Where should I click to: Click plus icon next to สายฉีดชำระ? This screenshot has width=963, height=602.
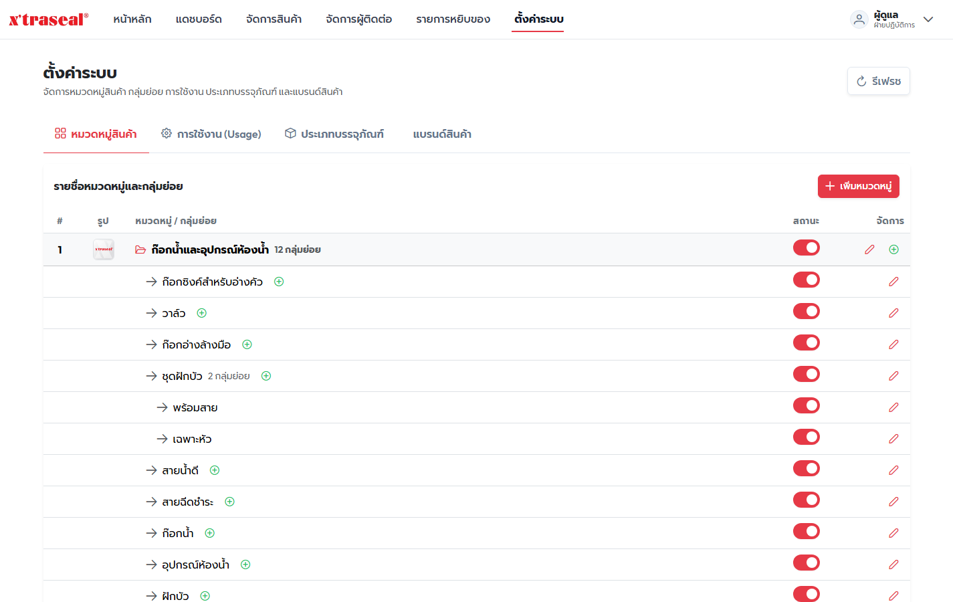(x=229, y=502)
